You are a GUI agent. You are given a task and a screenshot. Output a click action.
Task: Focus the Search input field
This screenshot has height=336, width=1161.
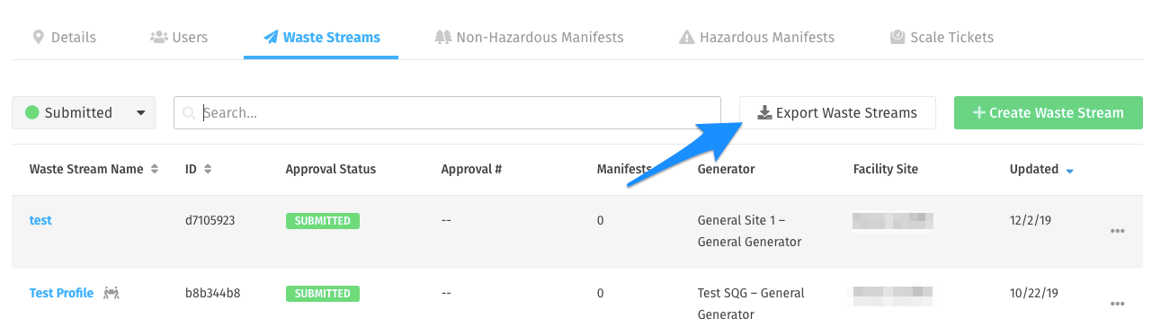(x=447, y=113)
